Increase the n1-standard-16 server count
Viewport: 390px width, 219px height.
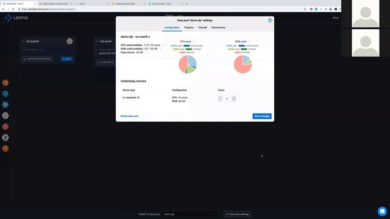click(234, 99)
